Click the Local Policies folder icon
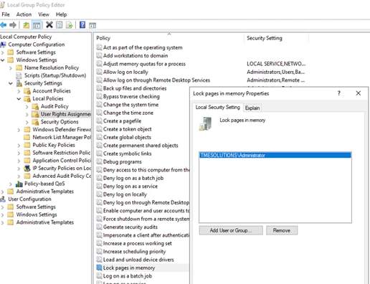The height and width of the screenshot is (284, 370). click(x=27, y=99)
